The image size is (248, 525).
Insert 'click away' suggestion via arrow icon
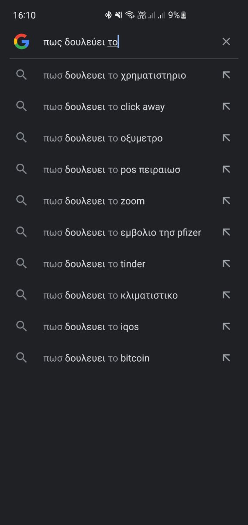point(226,107)
